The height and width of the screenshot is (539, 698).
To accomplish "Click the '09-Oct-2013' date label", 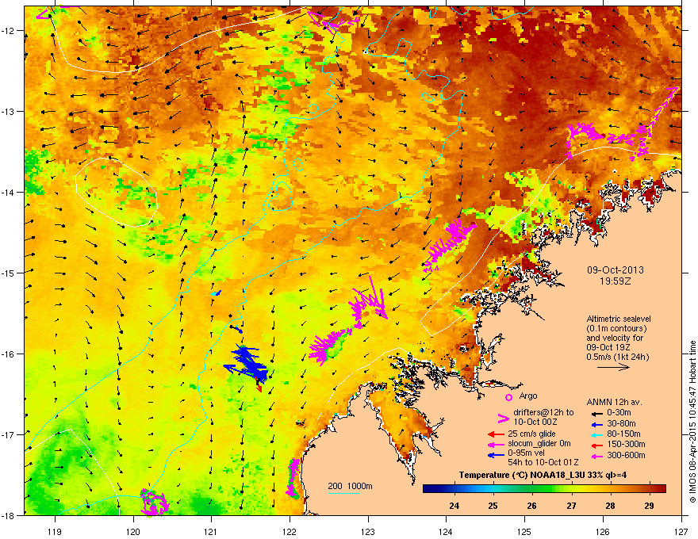I will coord(616,270).
